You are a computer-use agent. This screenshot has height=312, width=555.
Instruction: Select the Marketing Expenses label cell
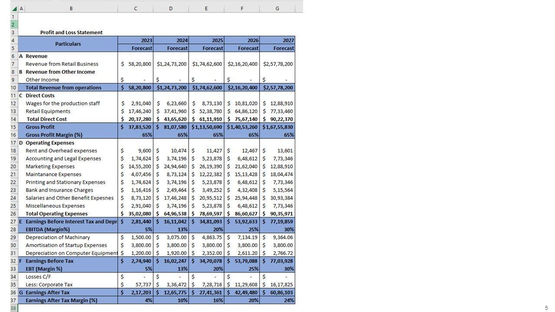[x=50, y=166]
